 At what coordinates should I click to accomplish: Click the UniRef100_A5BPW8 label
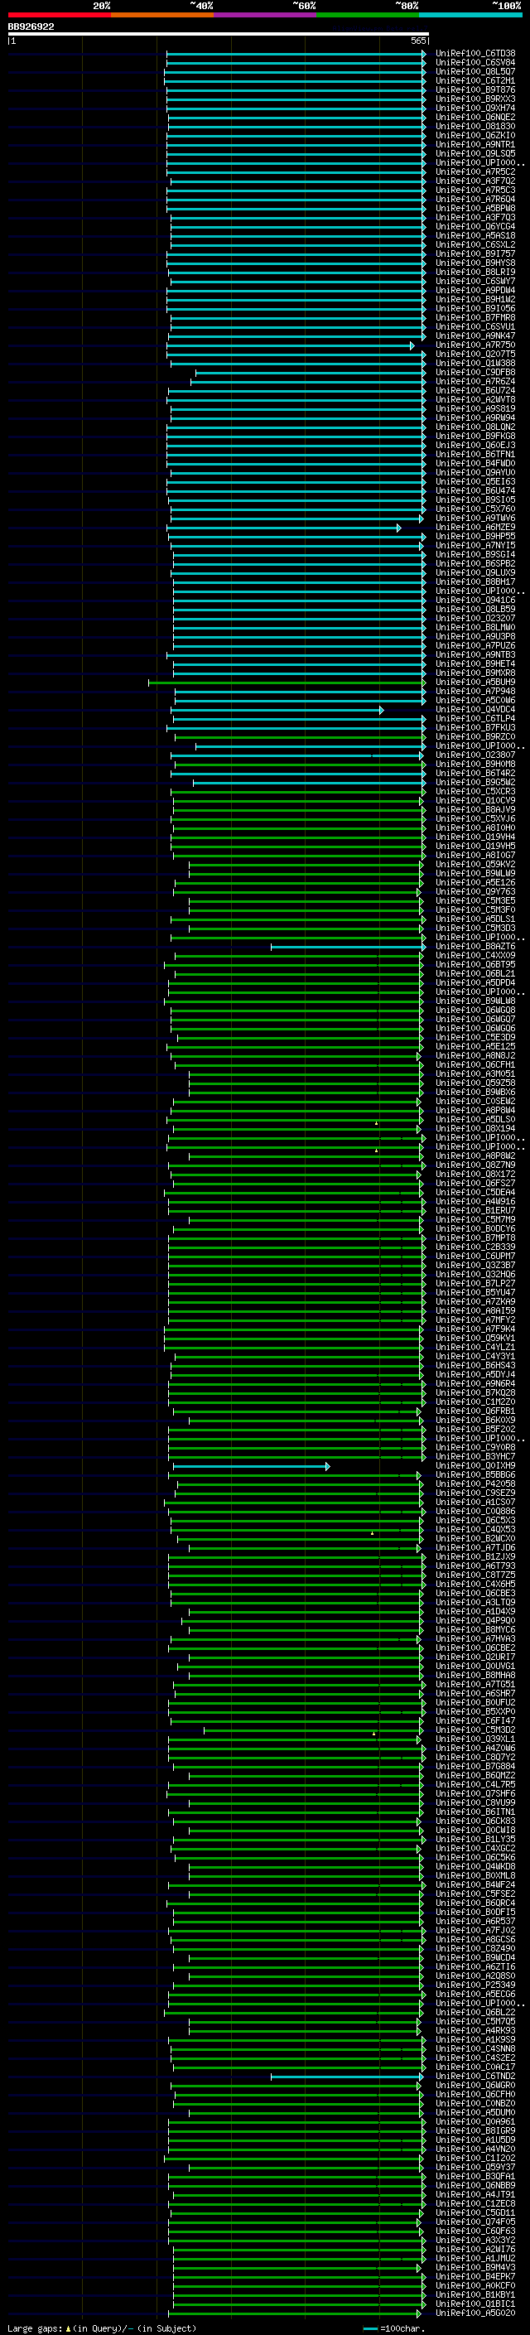click(475, 208)
